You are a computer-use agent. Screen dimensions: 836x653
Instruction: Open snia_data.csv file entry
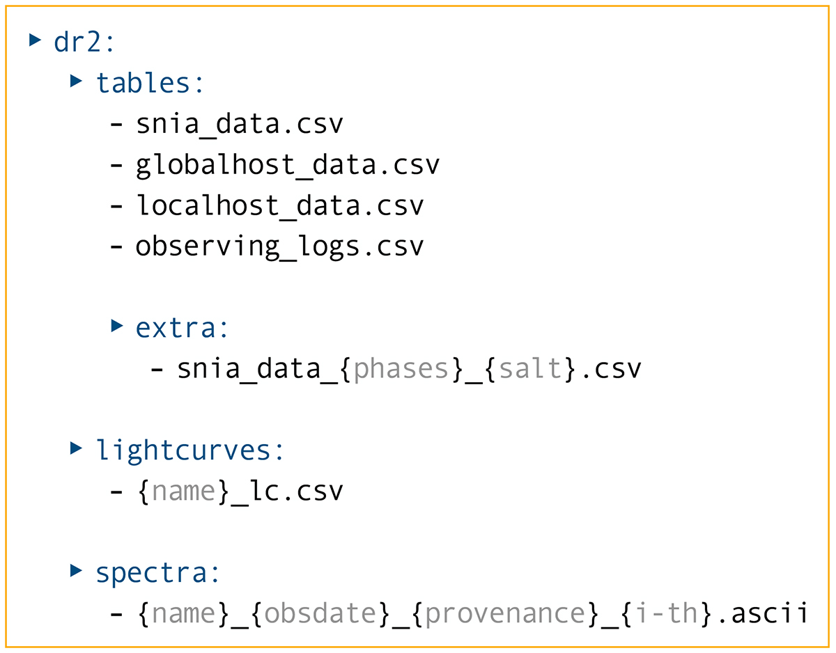[x=239, y=125]
